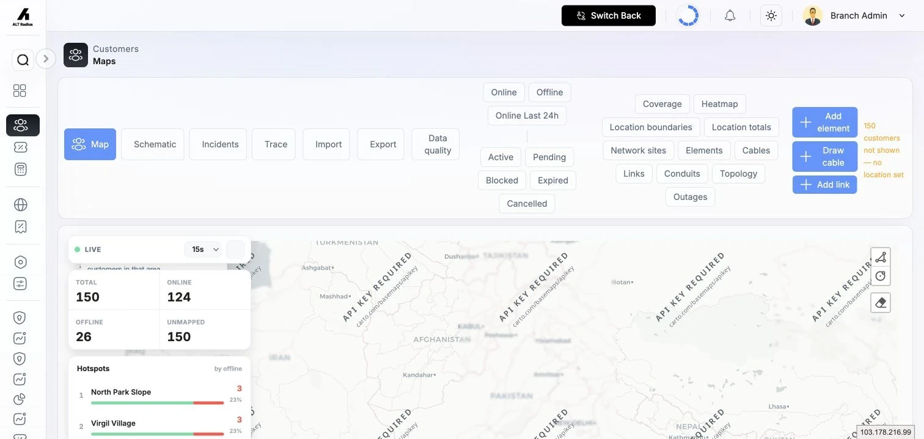
Task: Toggle the Cables layer
Action: click(756, 150)
